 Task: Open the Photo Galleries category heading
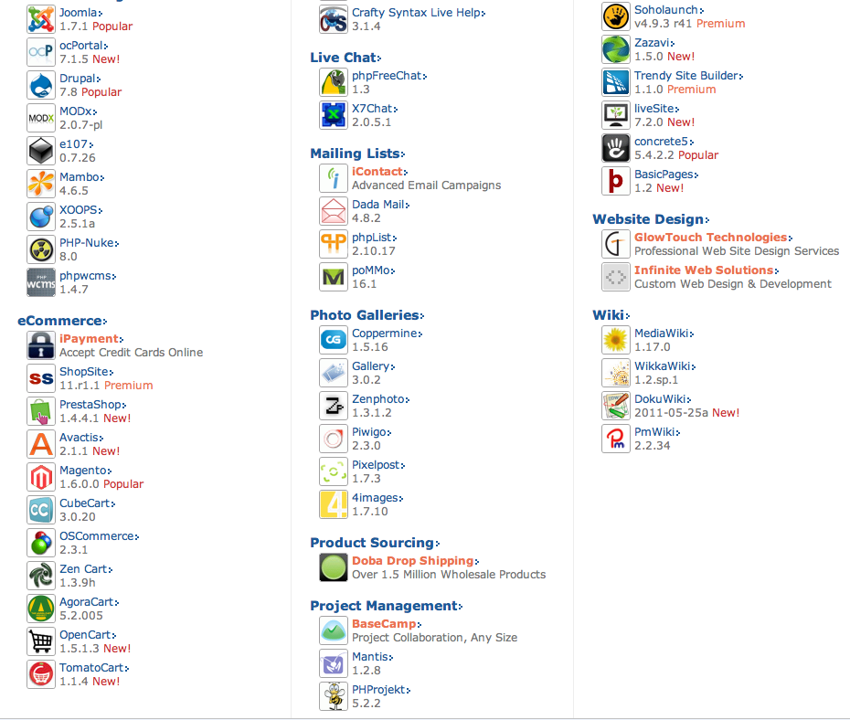tap(367, 314)
